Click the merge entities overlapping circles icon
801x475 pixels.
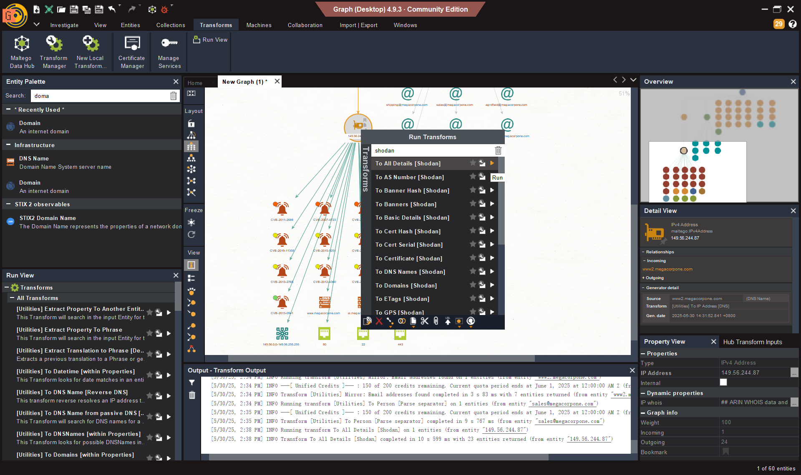coord(402,321)
